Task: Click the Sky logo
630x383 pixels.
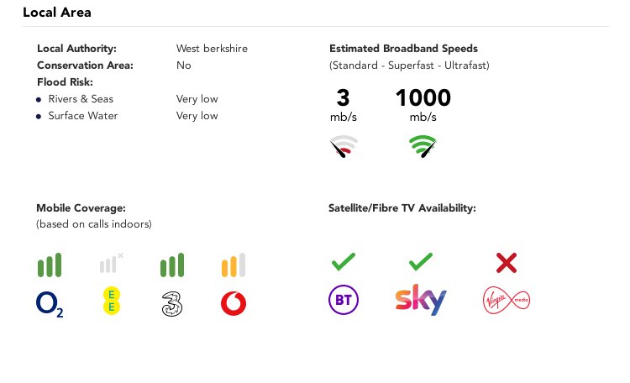Action: [x=421, y=300]
